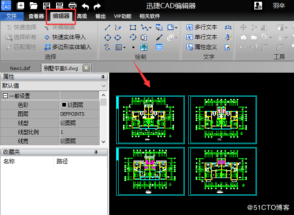Select the Arc drawing tool

click(x=133, y=37)
